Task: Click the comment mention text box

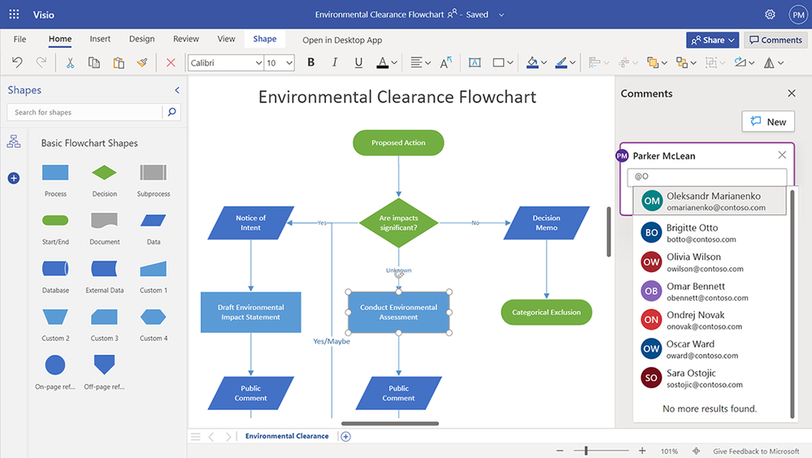Action: pyautogui.click(x=707, y=176)
